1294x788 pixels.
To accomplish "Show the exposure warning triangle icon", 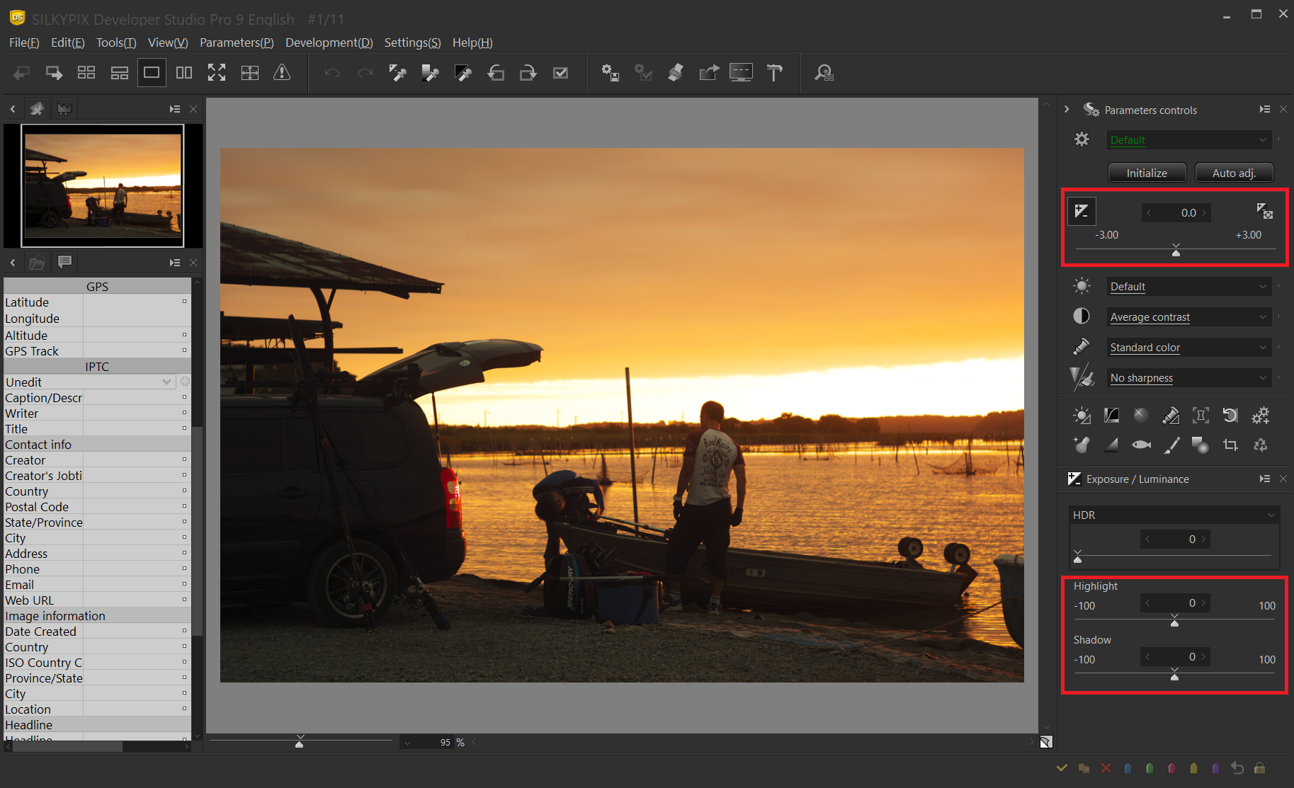I will click(282, 73).
